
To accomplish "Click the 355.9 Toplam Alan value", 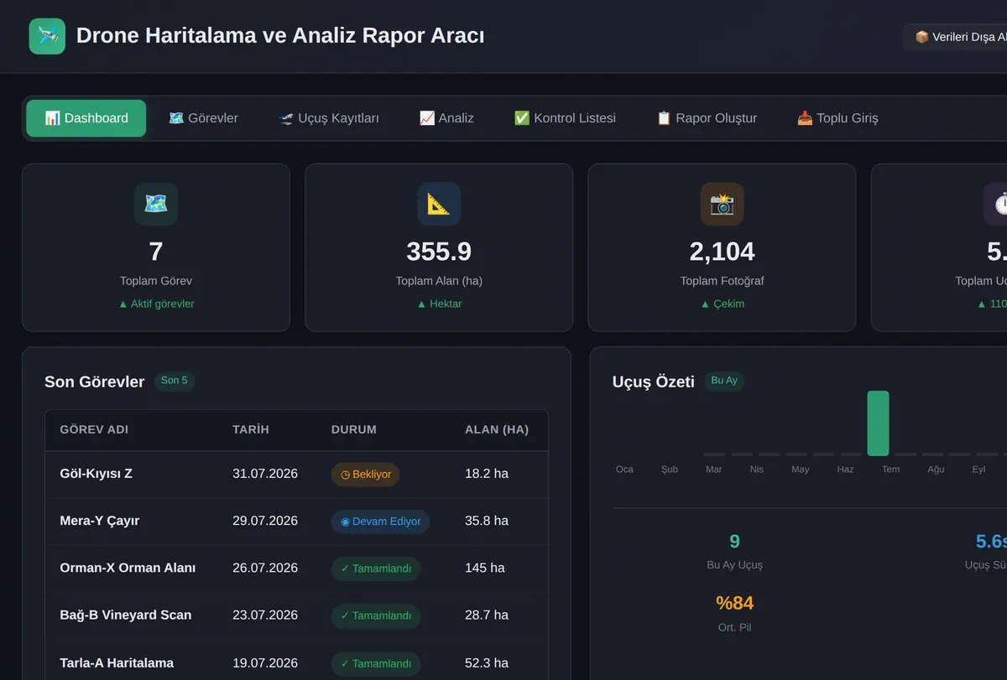I will (439, 252).
